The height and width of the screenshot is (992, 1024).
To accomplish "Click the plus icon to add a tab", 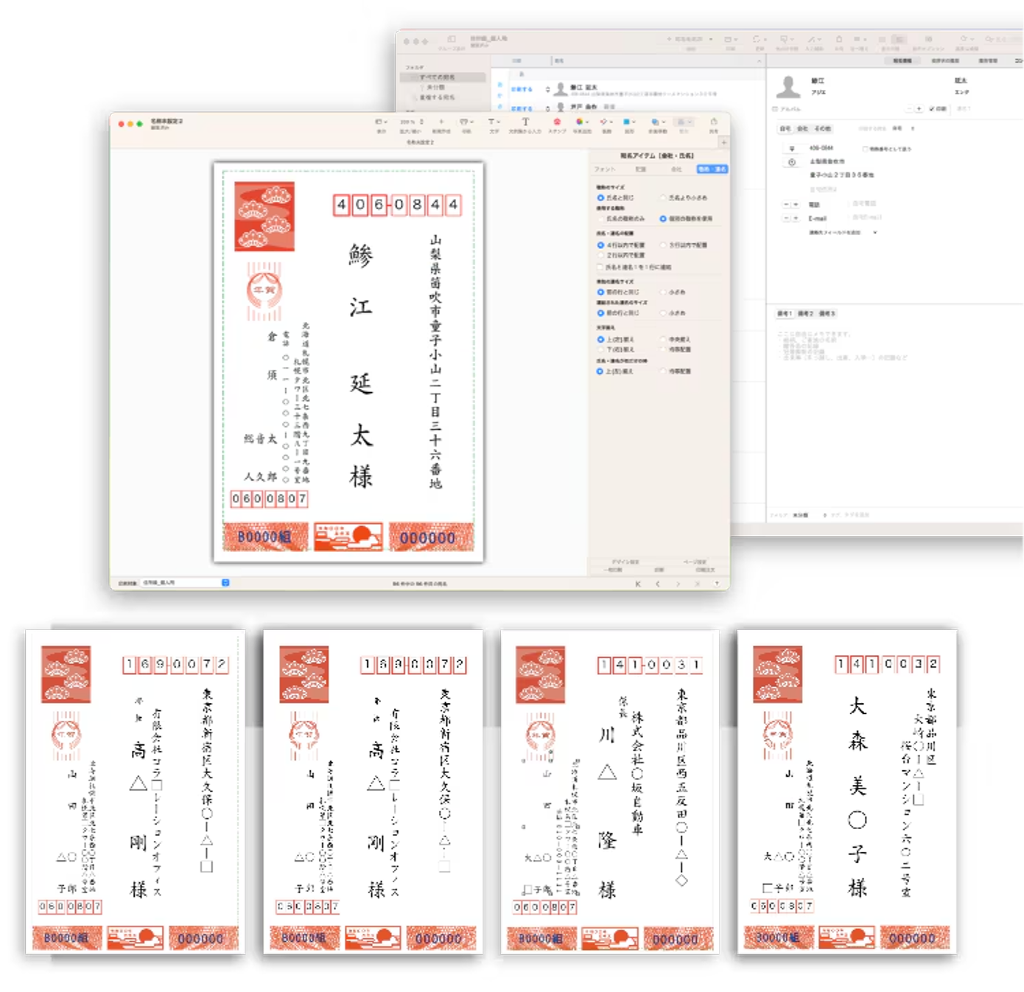I will (x=724, y=142).
